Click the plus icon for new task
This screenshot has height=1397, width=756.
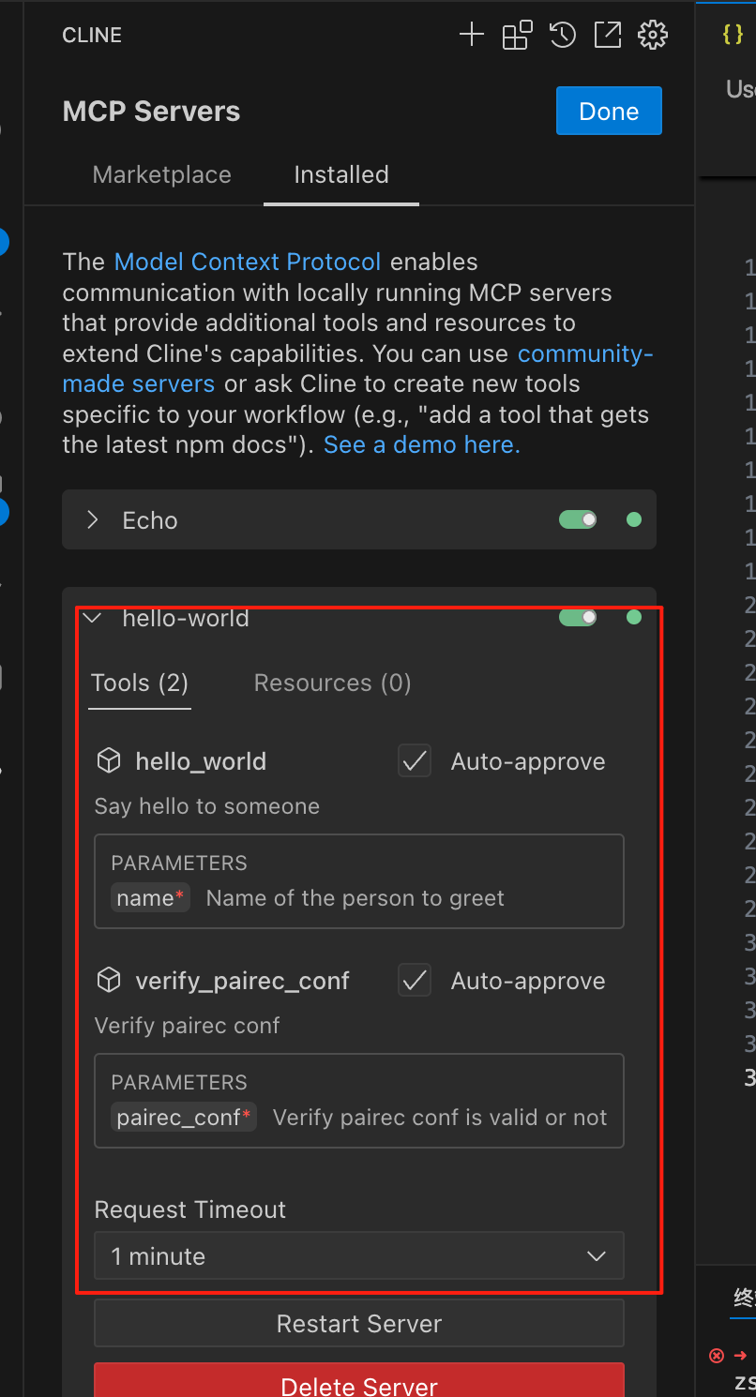point(471,36)
